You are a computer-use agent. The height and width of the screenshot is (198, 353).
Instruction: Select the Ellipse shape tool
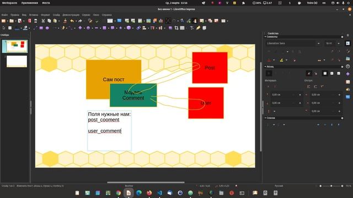(47, 28)
